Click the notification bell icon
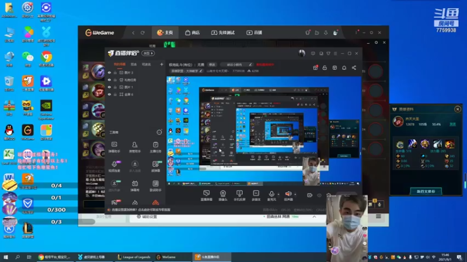The height and width of the screenshot is (262, 467). (344, 68)
